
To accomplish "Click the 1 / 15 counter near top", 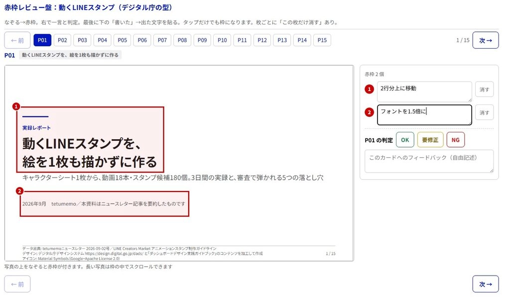I will (x=463, y=40).
